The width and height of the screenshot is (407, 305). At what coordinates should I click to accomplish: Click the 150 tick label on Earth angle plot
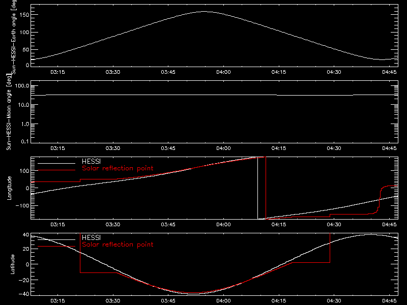point(24,15)
